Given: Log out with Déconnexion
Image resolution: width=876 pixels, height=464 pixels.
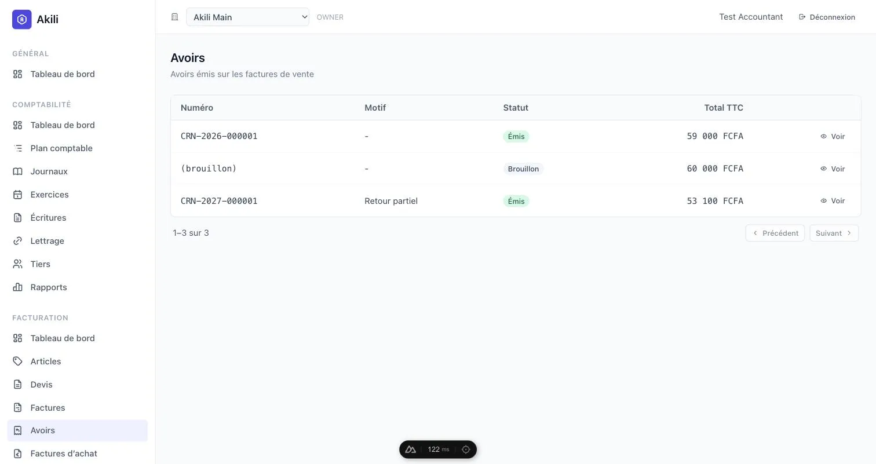Looking at the screenshot, I should 827,17.
